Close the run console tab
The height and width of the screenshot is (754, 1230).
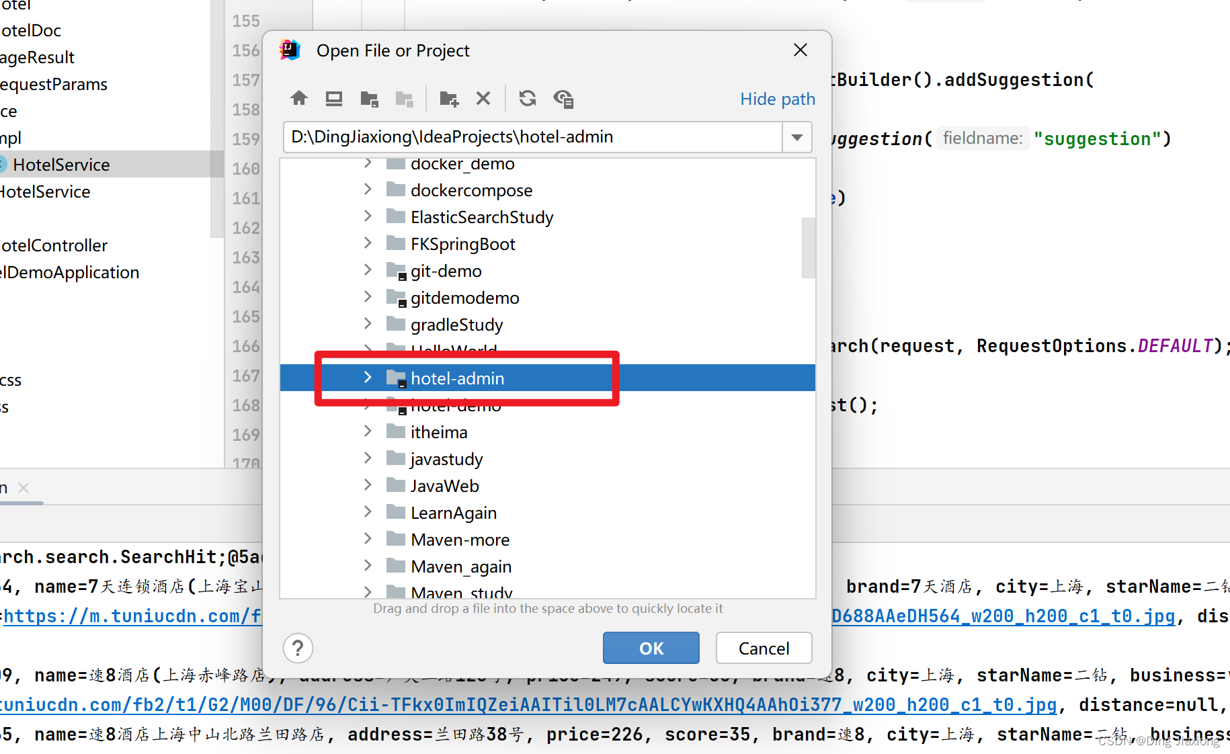click(24, 488)
